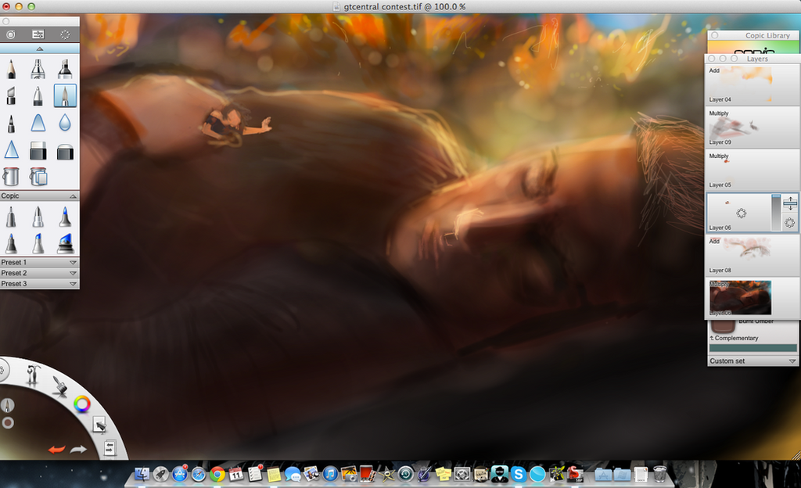Click the Redo grey arrow

(78, 449)
